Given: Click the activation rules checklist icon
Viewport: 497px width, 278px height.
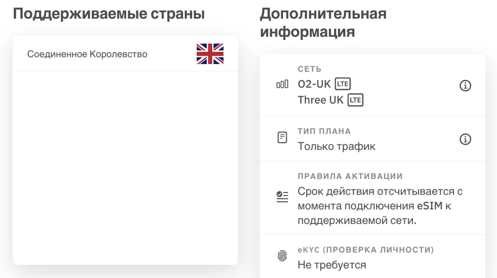Looking at the screenshot, I should click(282, 197).
